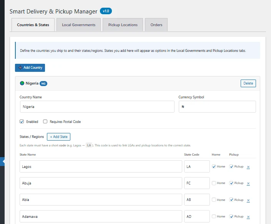Uncheck Home delivery for Lagos
271x224 pixels.
pos(214,166)
